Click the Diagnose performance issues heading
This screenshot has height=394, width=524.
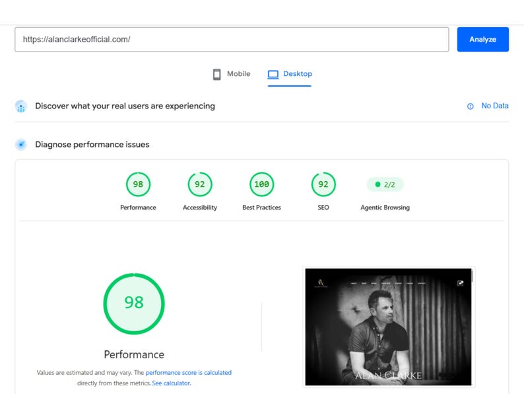(92, 145)
